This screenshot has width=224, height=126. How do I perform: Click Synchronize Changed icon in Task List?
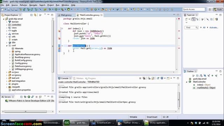[216, 19]
